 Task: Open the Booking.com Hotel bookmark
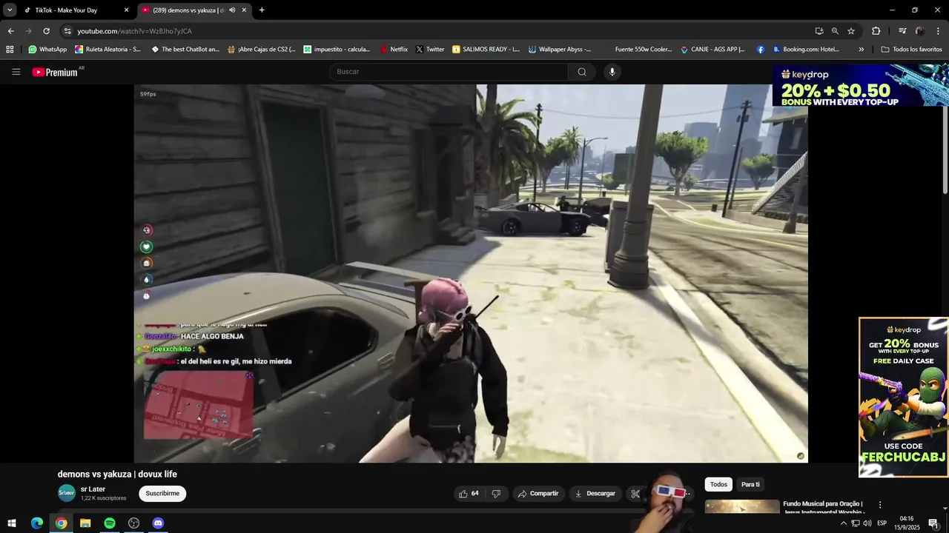tap(806, 50)
